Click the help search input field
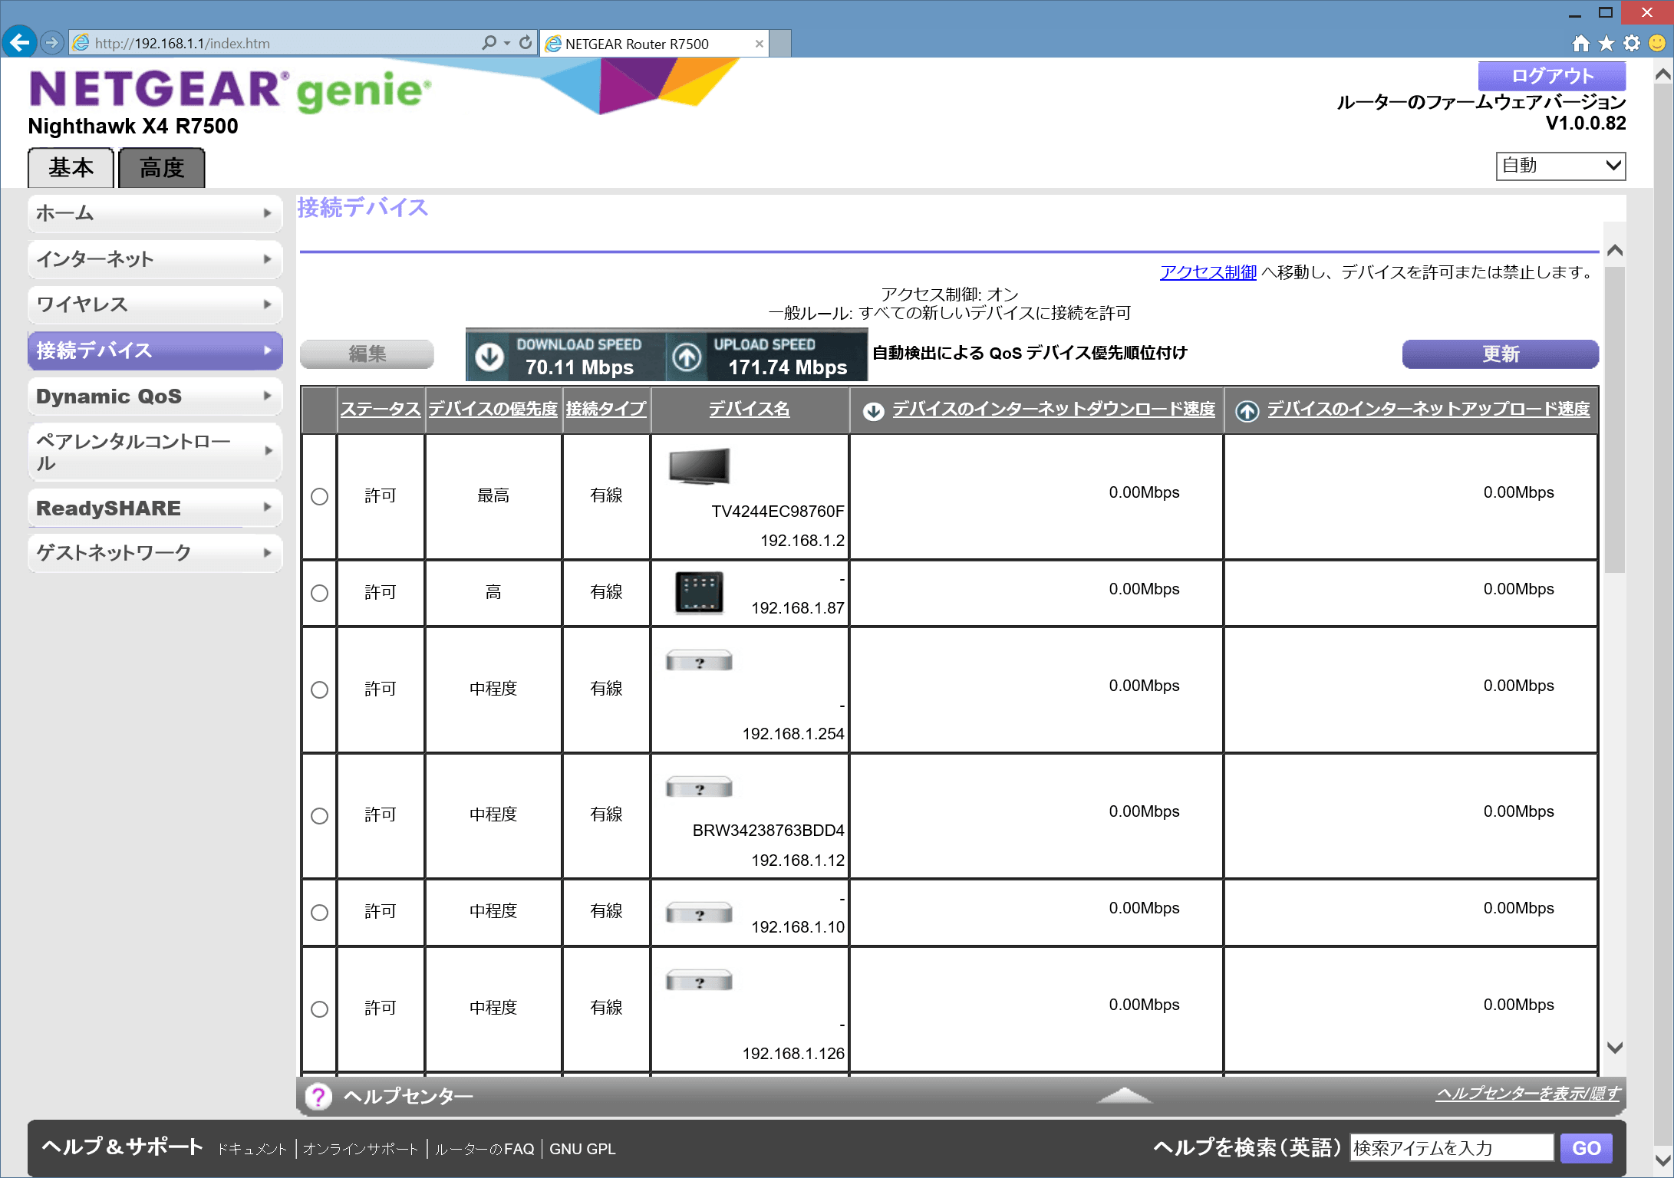Image resolution: width=1674 pixels, height=1178 pixels. pyautogui.click(x=1451, y=1148)
